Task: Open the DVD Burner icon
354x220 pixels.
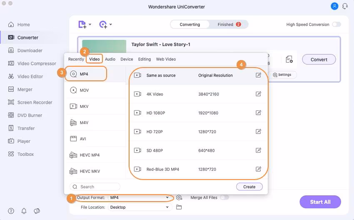Action: (x=11, y=115)
